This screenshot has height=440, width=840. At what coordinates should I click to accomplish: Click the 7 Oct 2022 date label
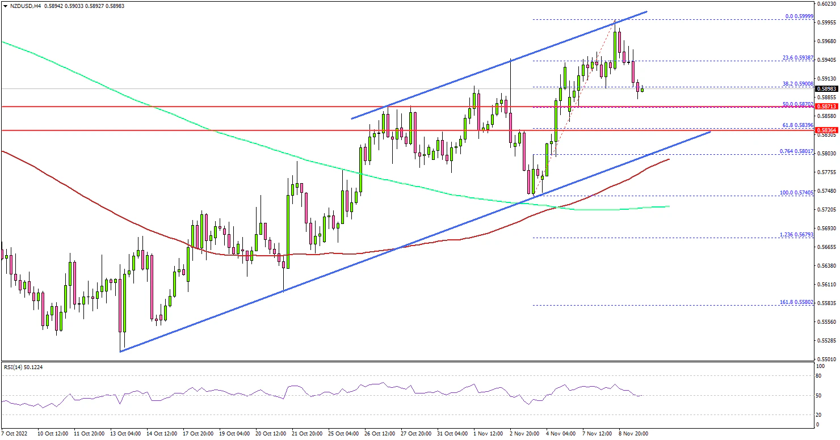click(15, 433)
